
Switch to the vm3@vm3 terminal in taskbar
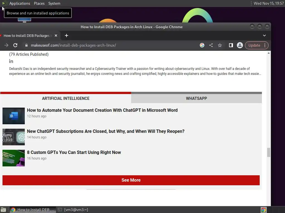pyautogui.click(x=73, y=210)
